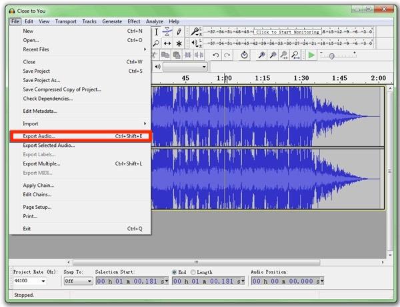Click the recording microphone meter icon
The width and height of the screenshot is (400, 307).
click(x=195, y=31)
